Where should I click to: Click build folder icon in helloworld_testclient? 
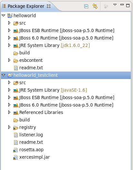click(x=16, y=120)
